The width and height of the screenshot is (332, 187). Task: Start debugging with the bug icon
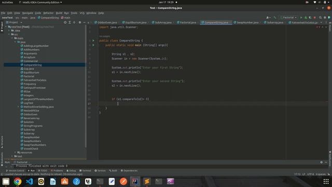pos(306,18)
